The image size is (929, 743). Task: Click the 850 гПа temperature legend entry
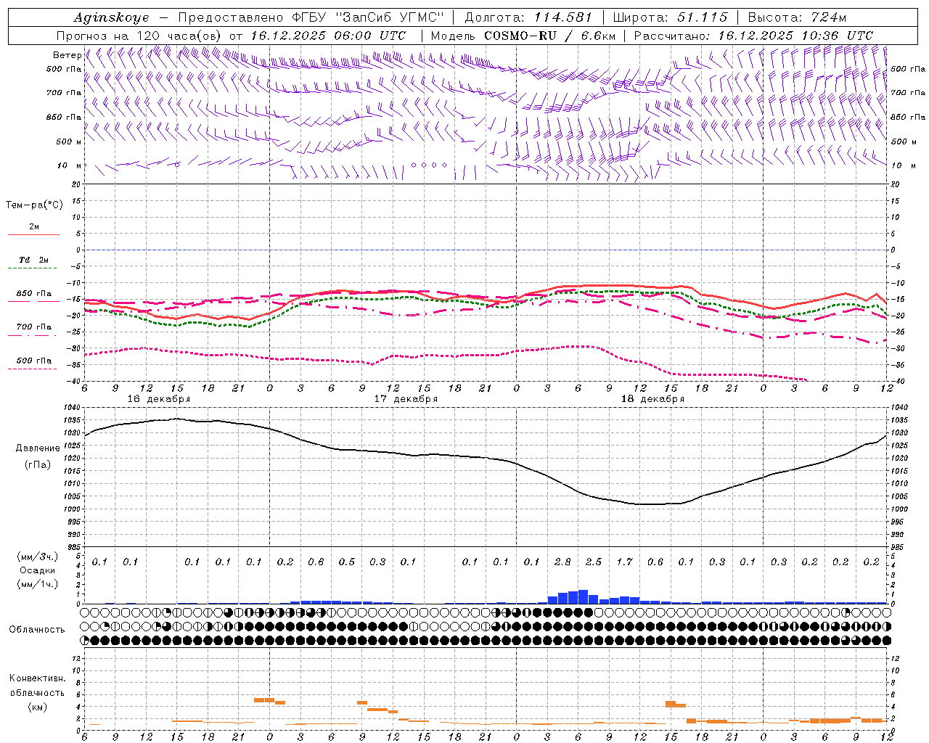pos(34,294)
